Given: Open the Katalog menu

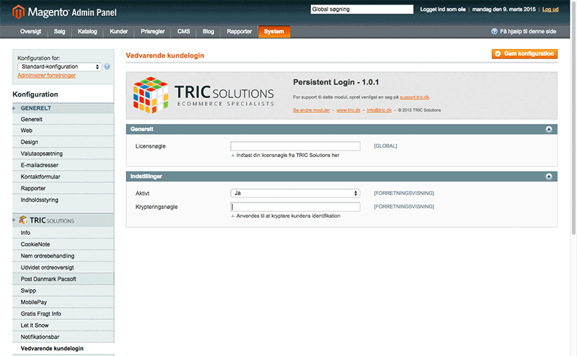Looking at the screenshot, I should [x=87, y=32].
